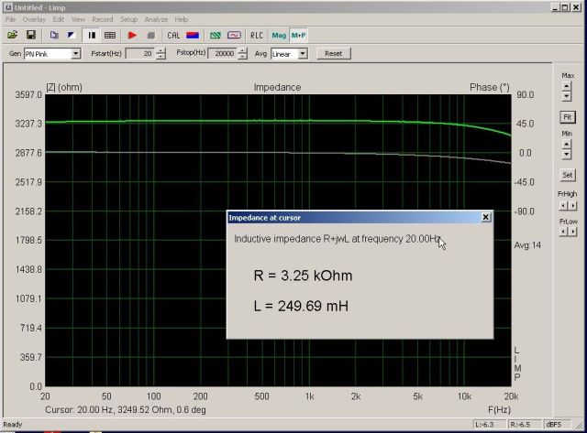Screen dimensions: 587x433
Task: Switch view to M+P magnitude plus phase
Action: (298, 35)
